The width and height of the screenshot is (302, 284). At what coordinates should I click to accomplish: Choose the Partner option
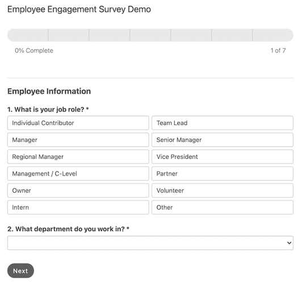pos(223,174)
